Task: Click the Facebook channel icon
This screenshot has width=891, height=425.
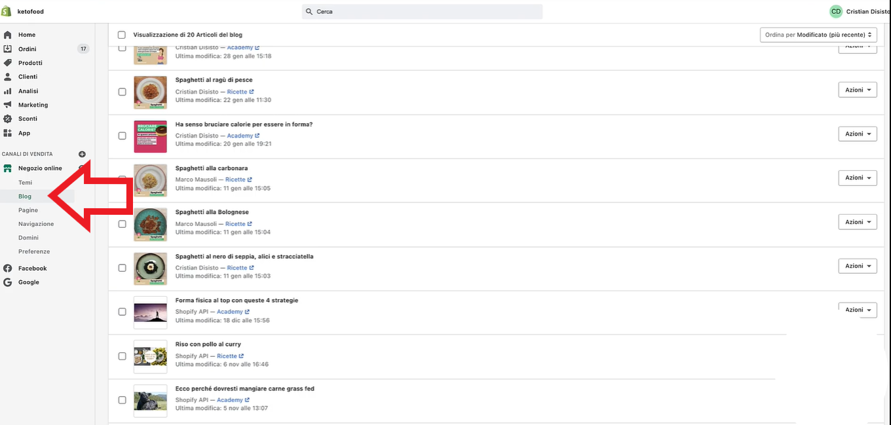Action: pos(8,268)
